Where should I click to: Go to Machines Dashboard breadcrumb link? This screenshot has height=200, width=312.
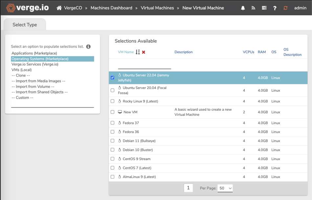pyautogui.click(x=111, y=8)
